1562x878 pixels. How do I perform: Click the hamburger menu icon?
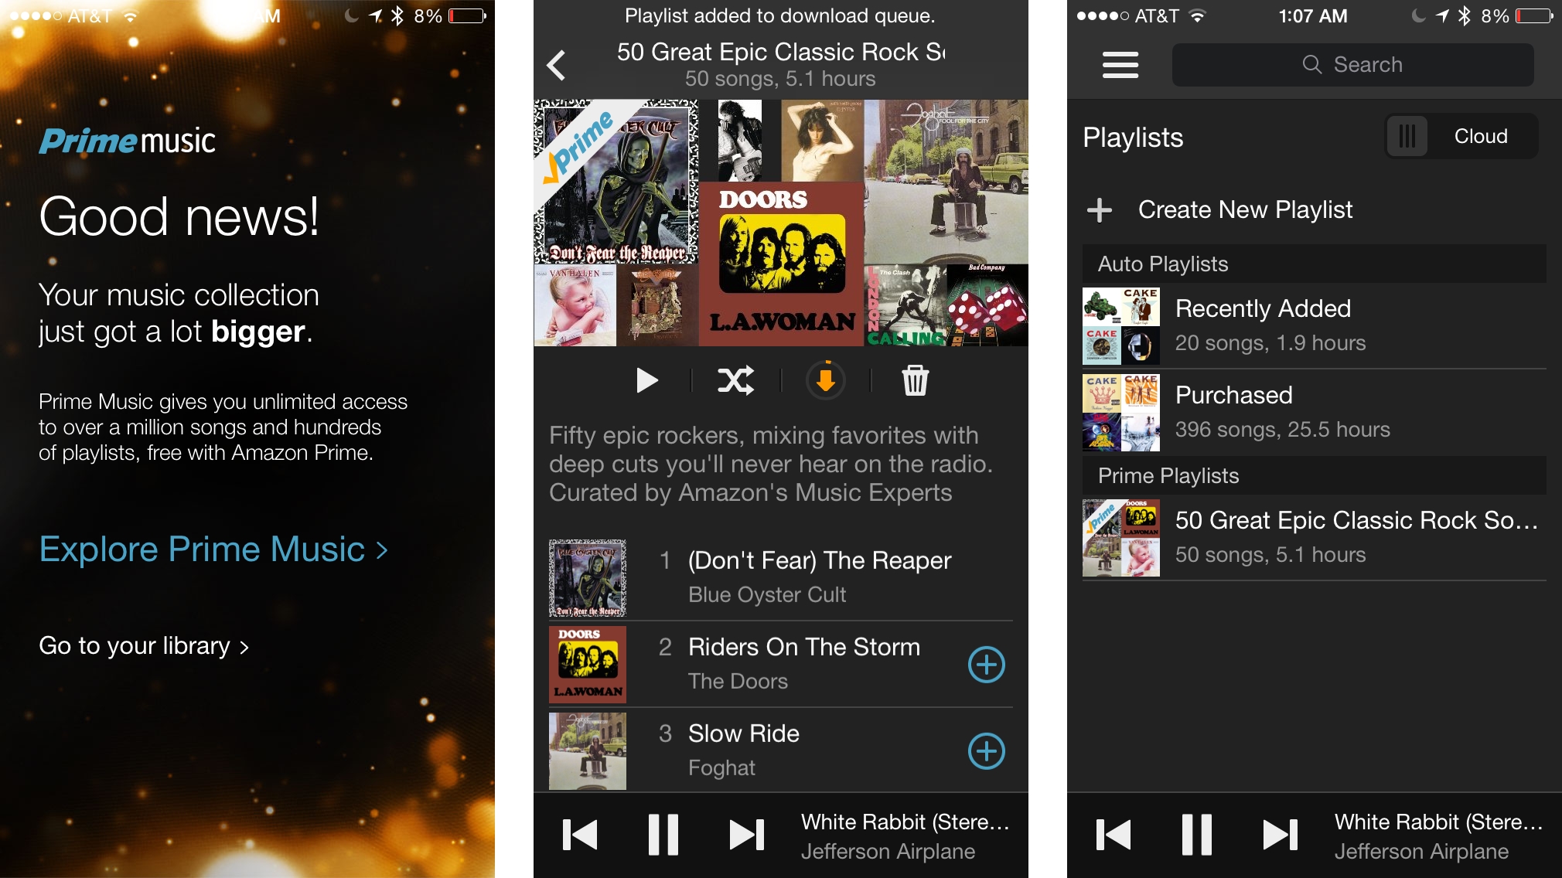click(1118, 63)
